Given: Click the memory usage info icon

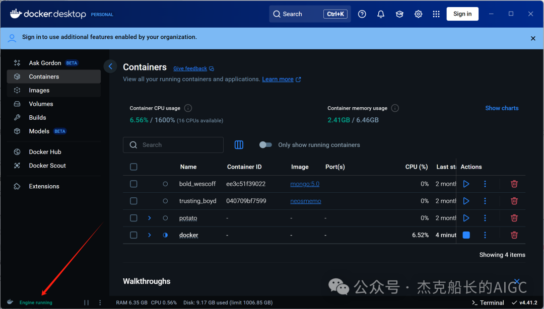Looking at the screenshot, I should 395,108.
